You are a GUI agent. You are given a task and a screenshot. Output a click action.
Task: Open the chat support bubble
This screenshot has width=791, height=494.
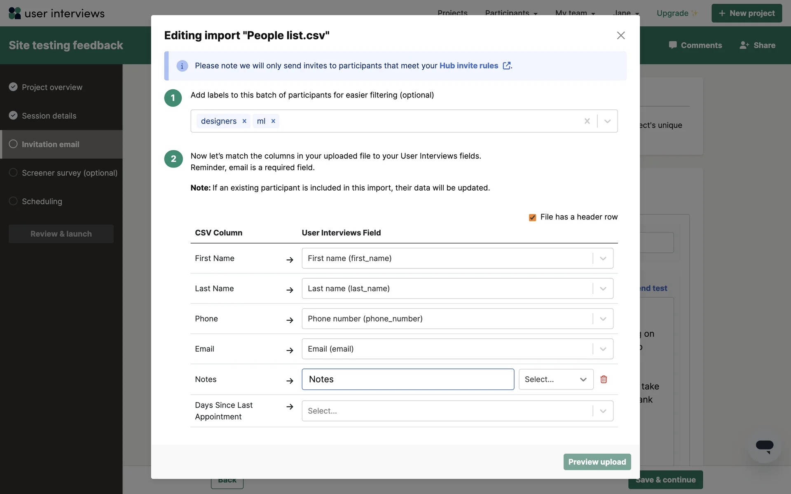pos(764,446)
